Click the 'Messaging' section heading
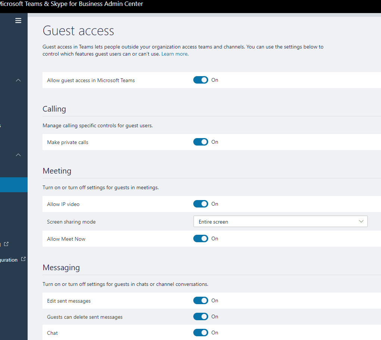The image size is (381, 340). [x=61, y=268]
